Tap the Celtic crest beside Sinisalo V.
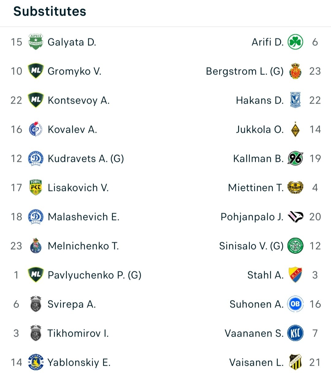Viewport: 331px width, 381px height. pyautogui.click(x=295, y=246)
